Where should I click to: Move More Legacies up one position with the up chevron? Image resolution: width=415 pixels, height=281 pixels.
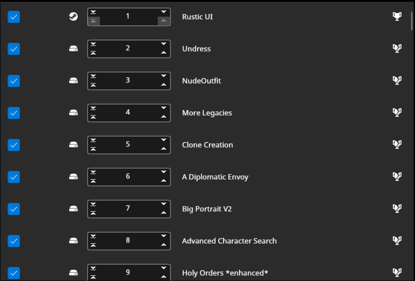click(x=164, y=117)
